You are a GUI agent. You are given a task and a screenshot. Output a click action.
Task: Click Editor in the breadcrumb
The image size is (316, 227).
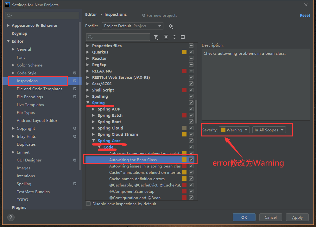(91, 15)
